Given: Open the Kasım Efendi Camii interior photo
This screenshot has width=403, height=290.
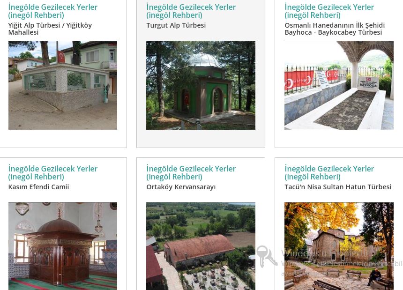Looking at the screenshot, I should pyautogui.click(x=63, y=246).
